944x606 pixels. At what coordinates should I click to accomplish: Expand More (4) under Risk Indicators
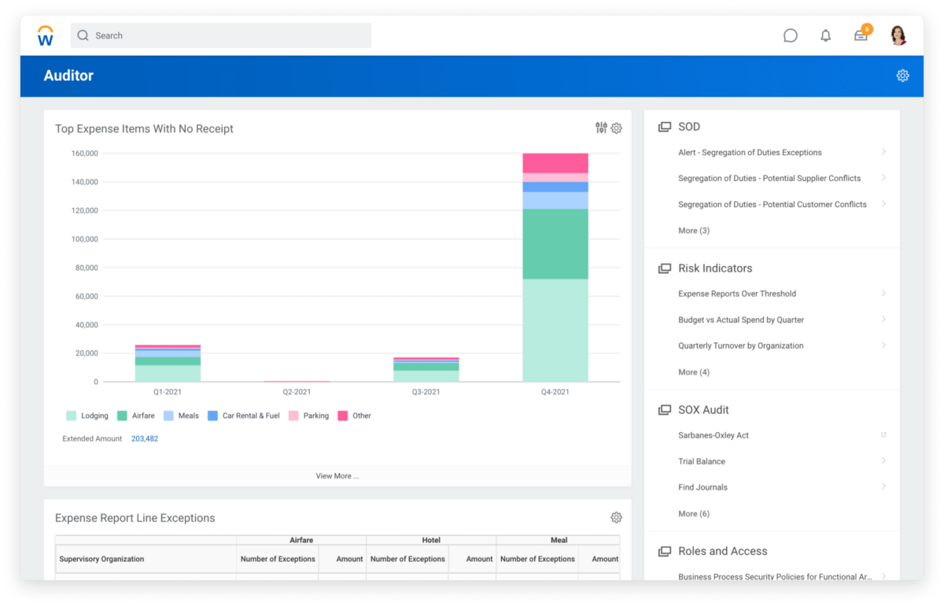pos(693,371)
